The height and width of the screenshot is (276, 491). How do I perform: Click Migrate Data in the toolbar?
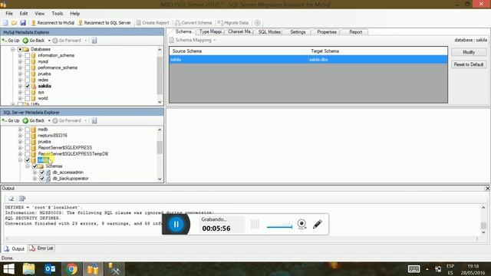[x=233, y=23]
